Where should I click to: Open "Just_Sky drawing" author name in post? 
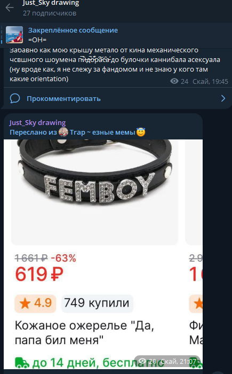coord(37,122)
